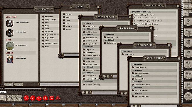Toggle the -2 modifier button

(x=14, y=100)
